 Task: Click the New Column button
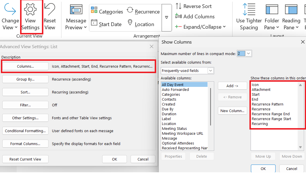click(x=232, y=111)
